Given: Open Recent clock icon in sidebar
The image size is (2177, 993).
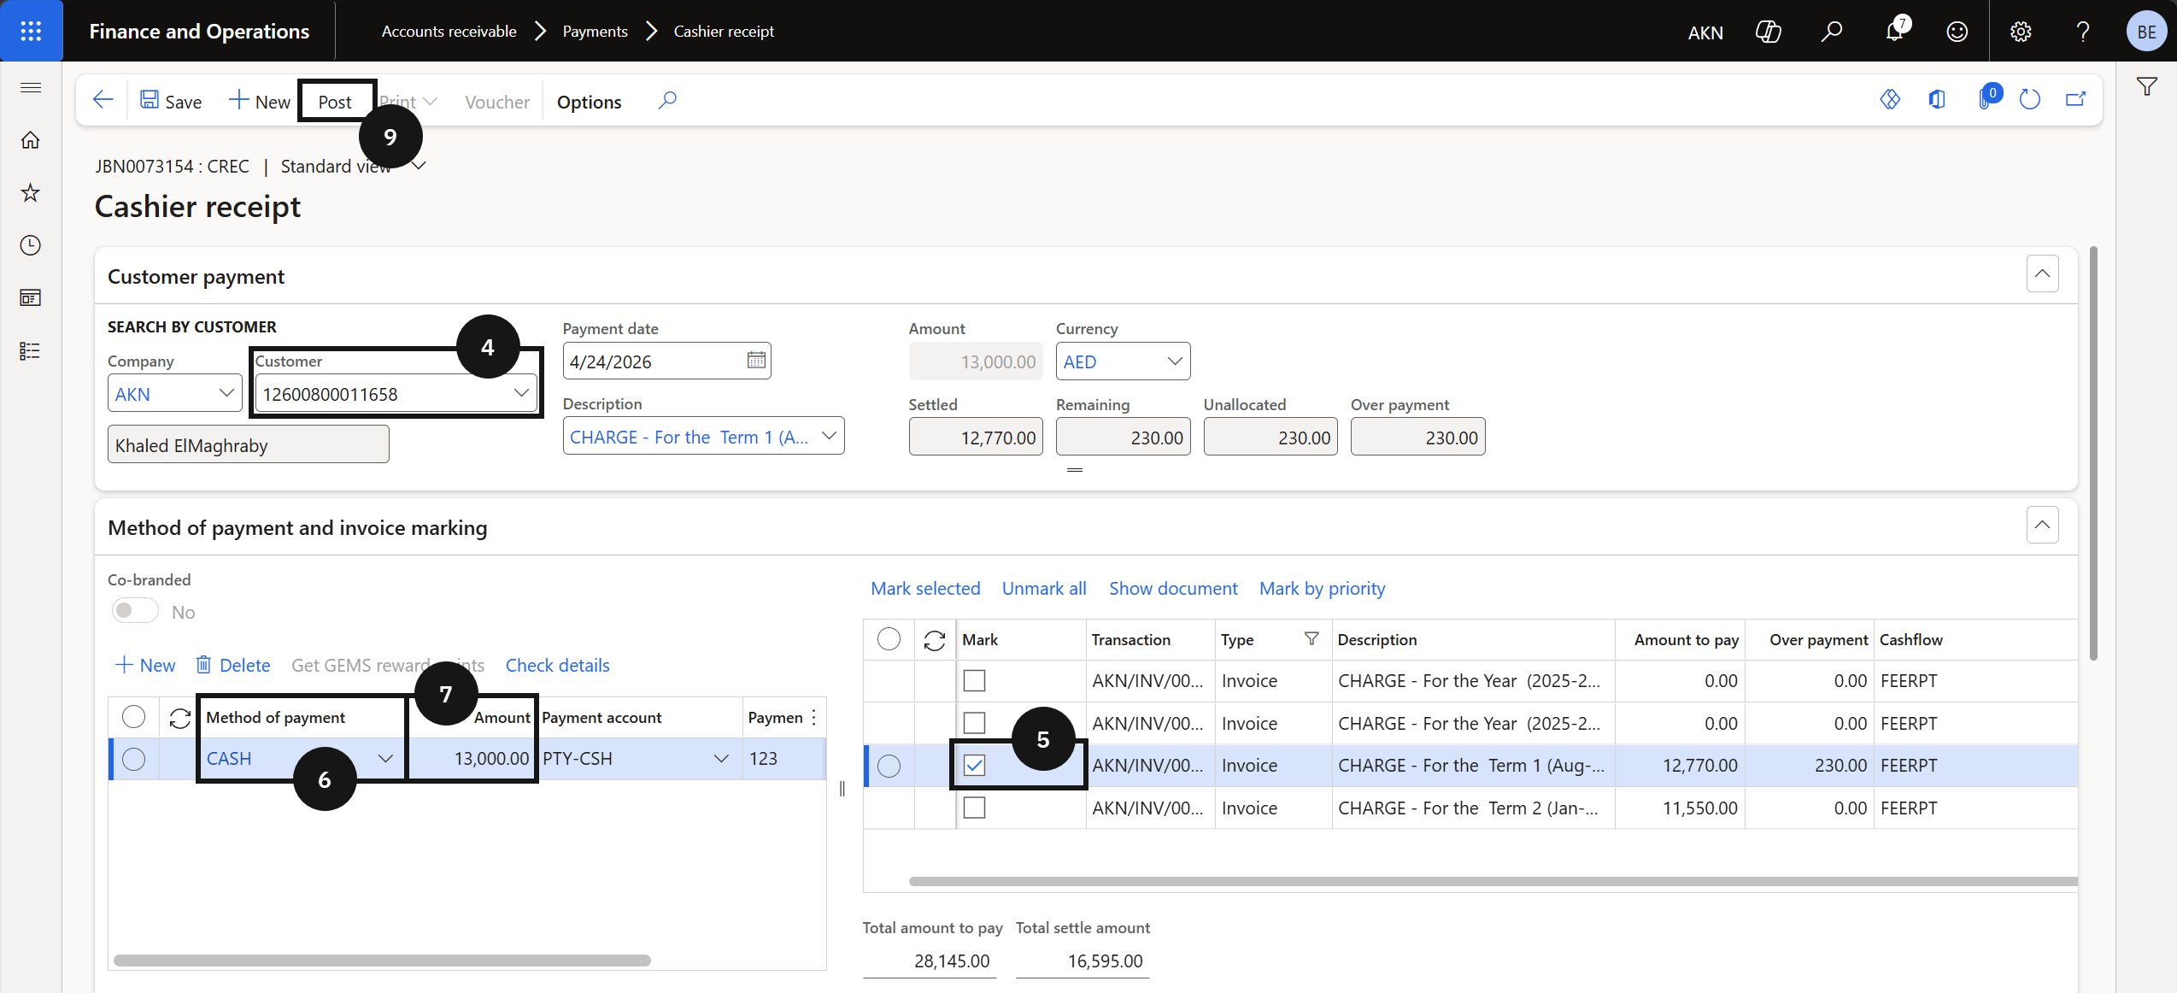Looking at the screenshot, I should click(31, 245).
